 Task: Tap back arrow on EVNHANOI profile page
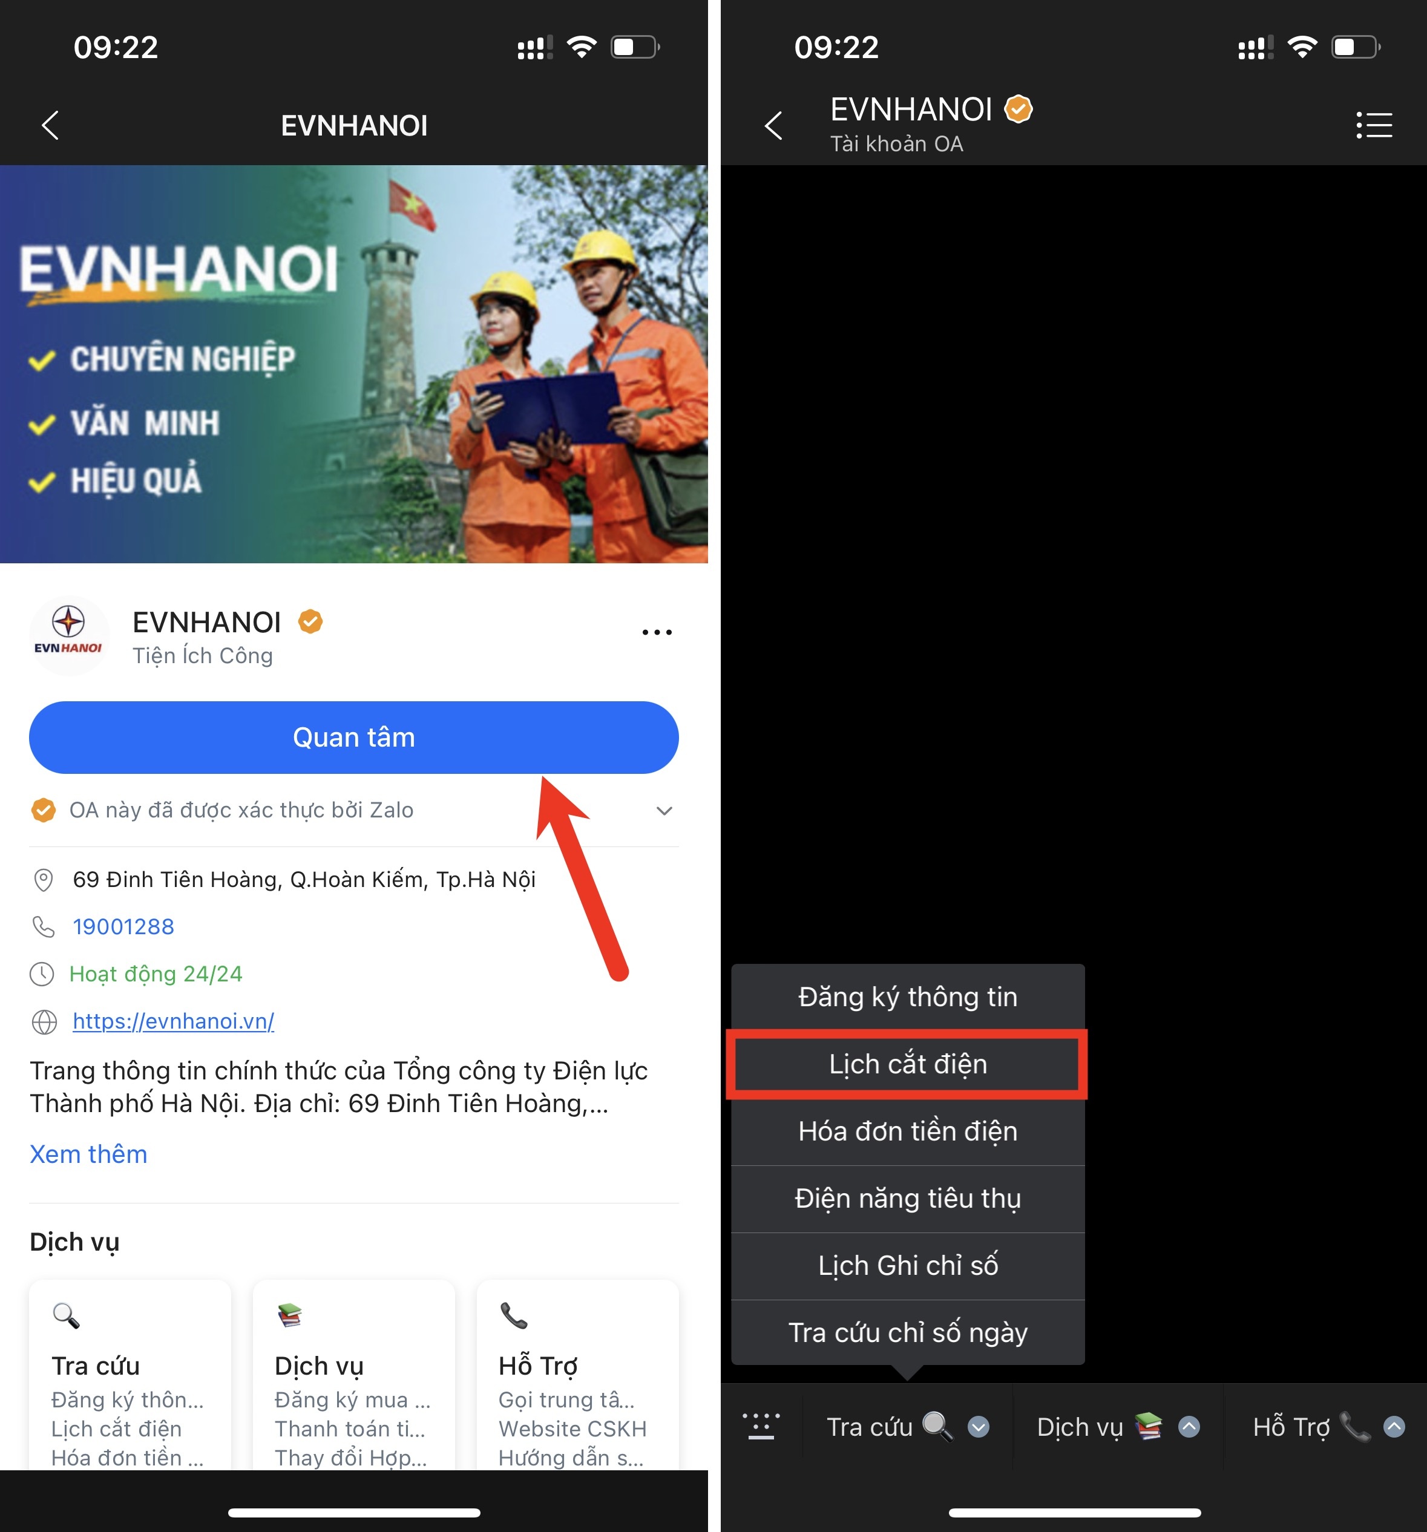(x=51, y=125)
